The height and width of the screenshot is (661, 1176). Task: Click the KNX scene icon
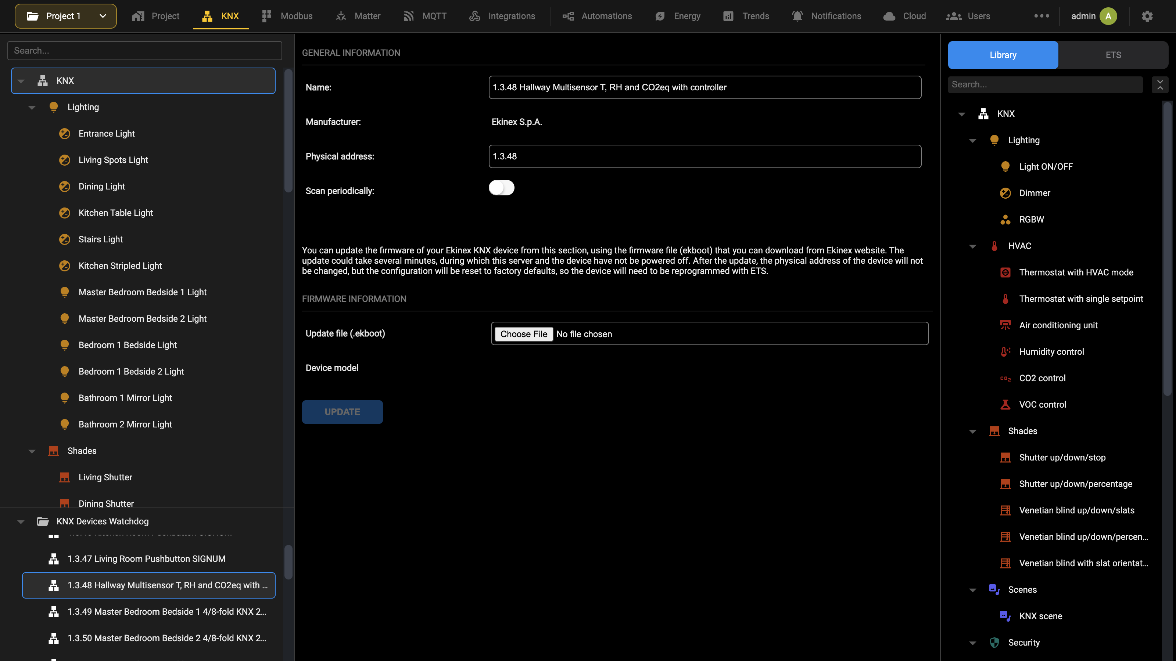click(x=1005, y=616)
